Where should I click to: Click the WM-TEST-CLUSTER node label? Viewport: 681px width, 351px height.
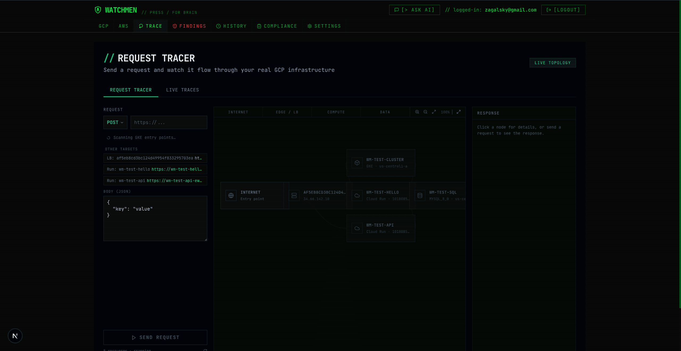(x=385, y=160)
